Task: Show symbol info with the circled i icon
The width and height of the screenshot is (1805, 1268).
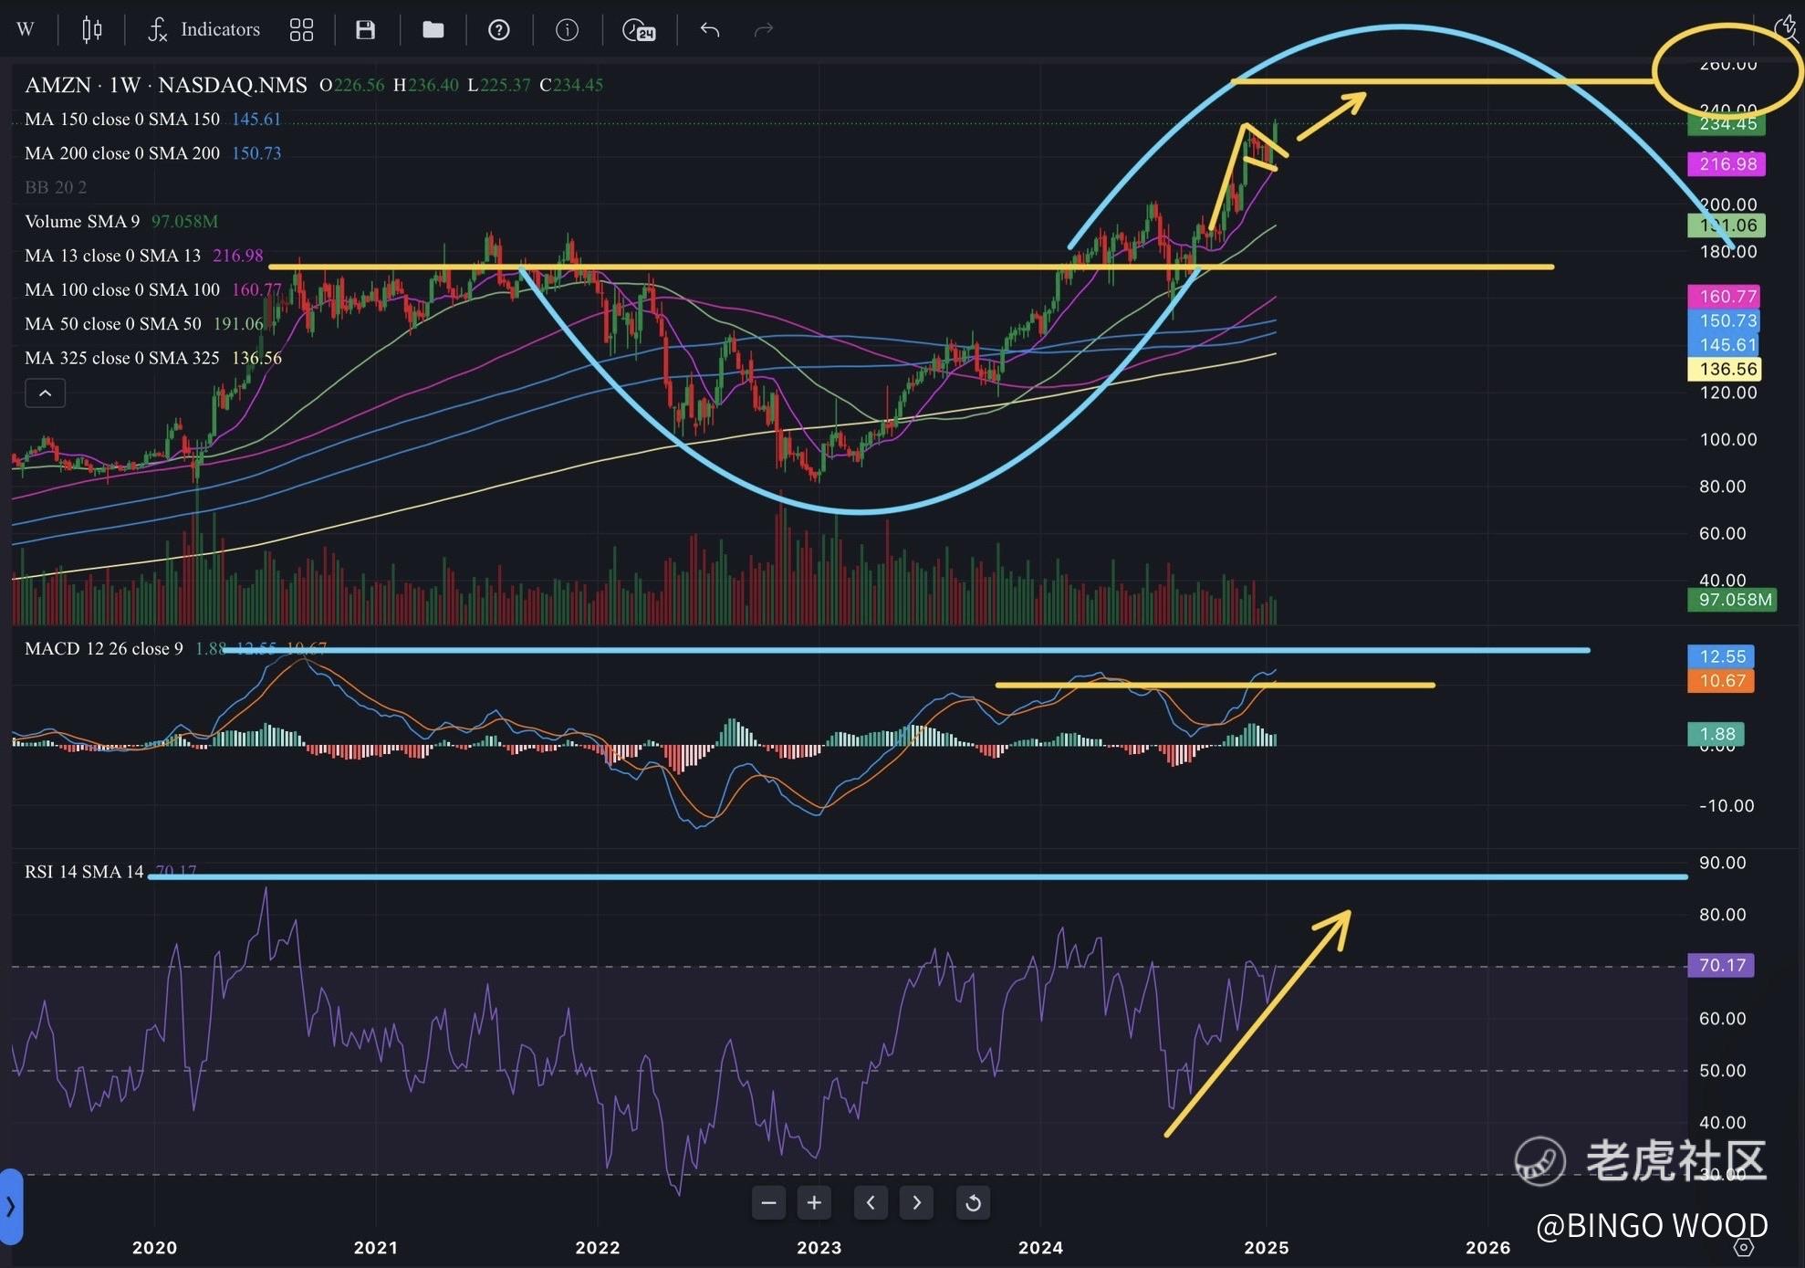Action: point(567,30)
